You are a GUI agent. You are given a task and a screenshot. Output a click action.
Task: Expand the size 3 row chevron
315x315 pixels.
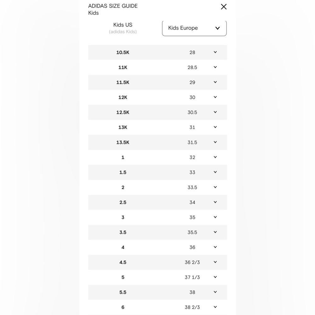coord(215,217)
